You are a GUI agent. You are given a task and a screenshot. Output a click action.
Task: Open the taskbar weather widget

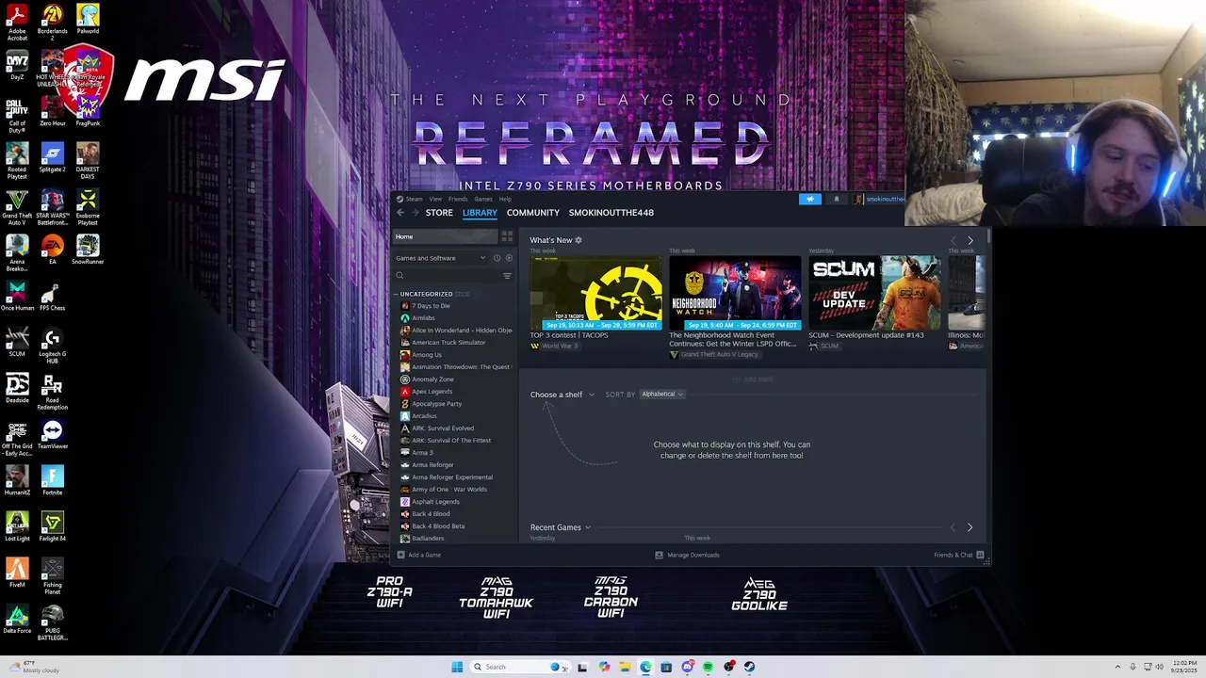pos(33,667)
